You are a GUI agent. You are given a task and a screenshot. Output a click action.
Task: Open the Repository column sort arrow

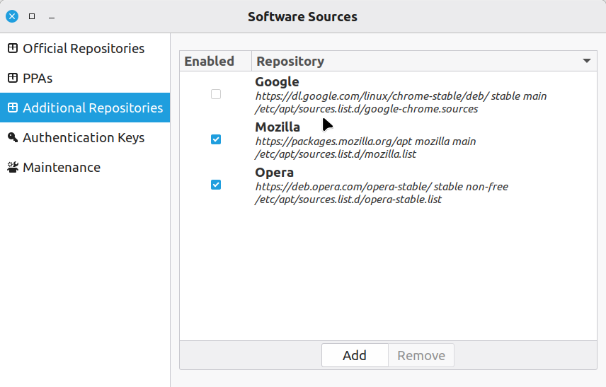coord(587,61)
